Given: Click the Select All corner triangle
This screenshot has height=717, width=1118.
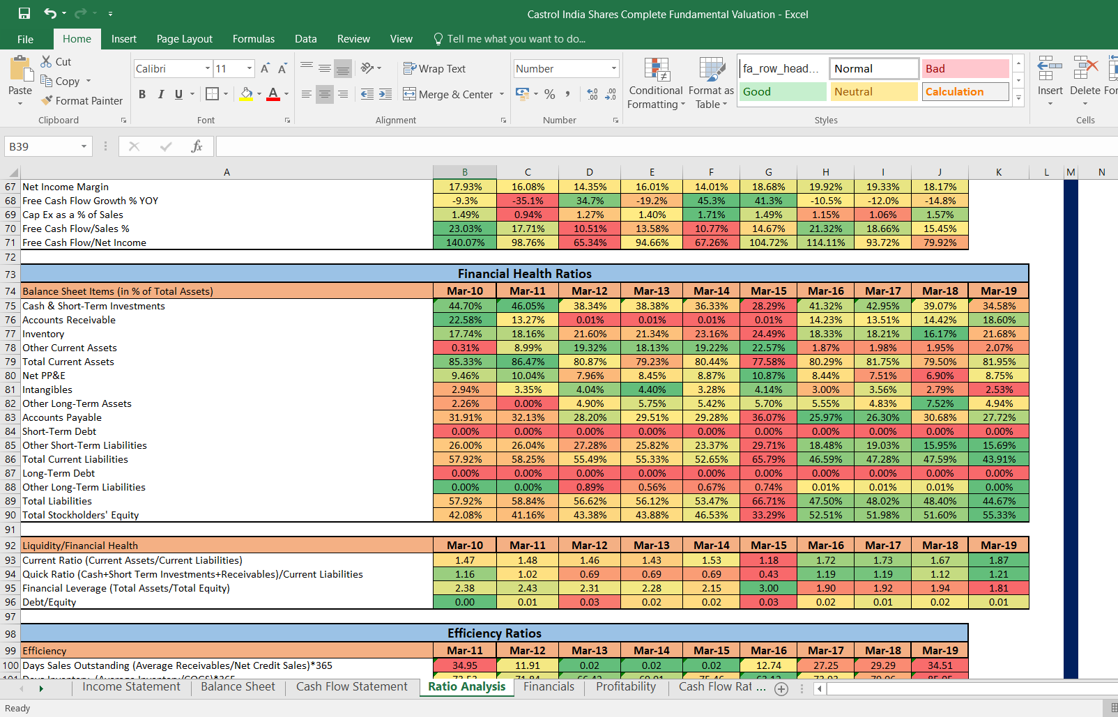Looking at the screenshot, I should point(13,172).
